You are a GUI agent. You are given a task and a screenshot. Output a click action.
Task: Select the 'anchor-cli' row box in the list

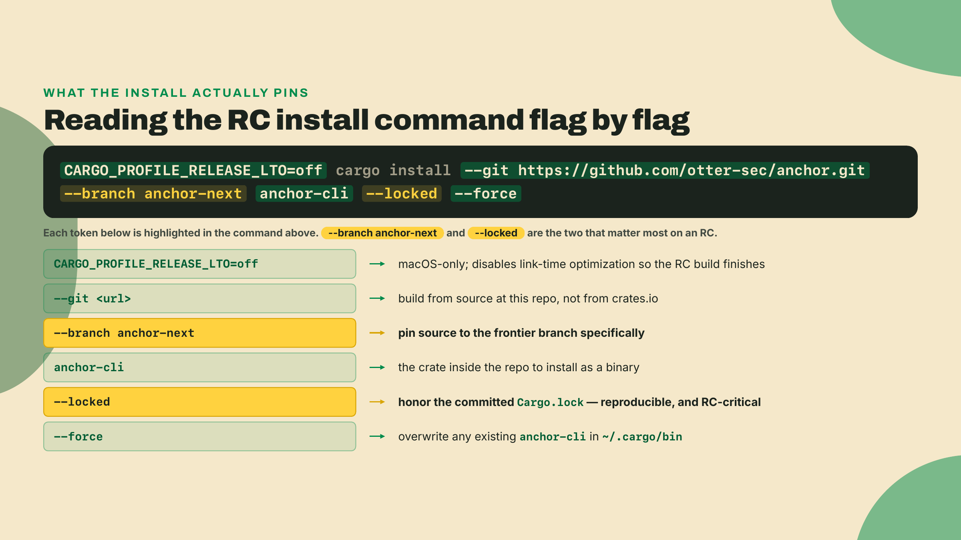pyautogui.click(x=200, y=367)
